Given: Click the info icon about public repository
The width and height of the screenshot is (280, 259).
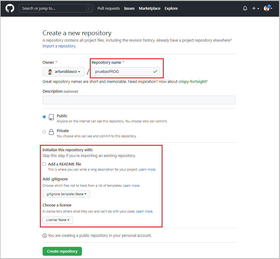Looking at the screenshot, I should coord(44,235).
